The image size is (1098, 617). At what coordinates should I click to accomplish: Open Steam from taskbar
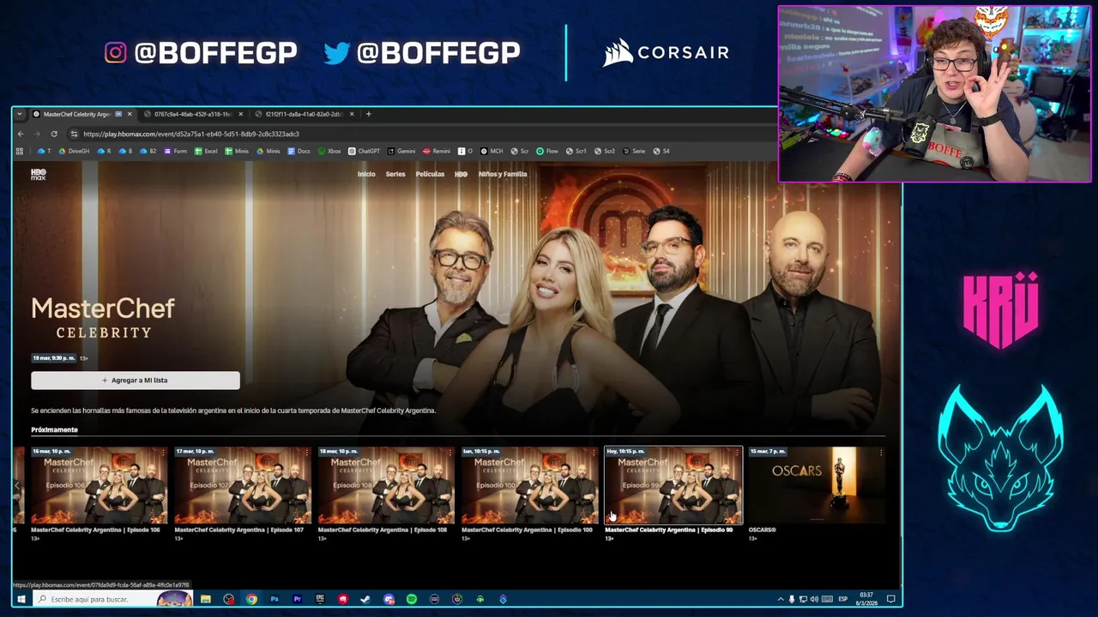click(x=365, y=599)
